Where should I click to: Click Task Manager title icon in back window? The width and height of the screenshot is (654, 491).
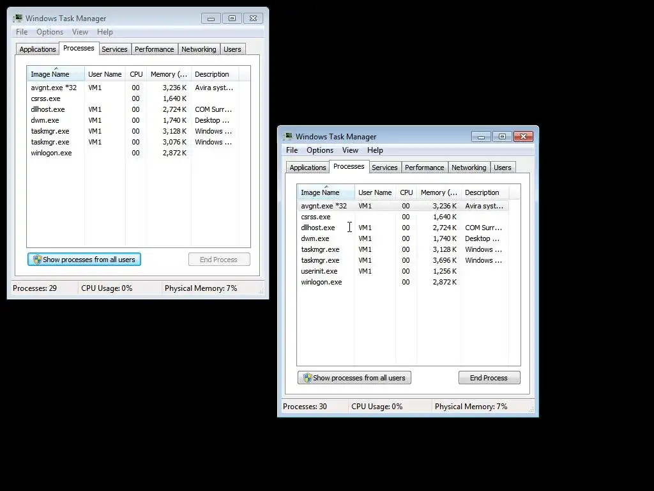(x=17, y=19)
